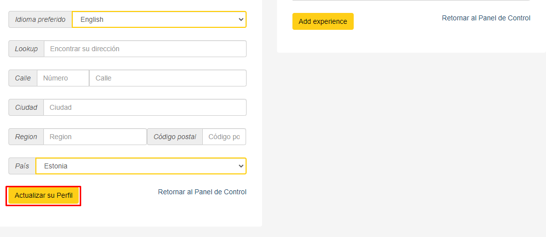Click the Calle label addon
This screenshot has width=546, height=237.
click(23, 78)
